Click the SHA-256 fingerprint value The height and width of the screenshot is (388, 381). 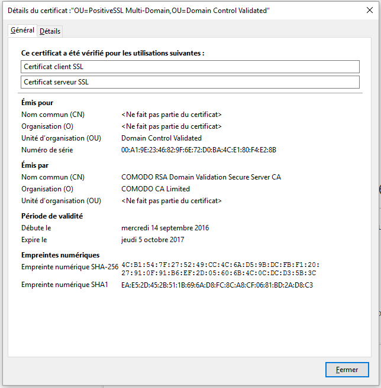coord(220,269)
